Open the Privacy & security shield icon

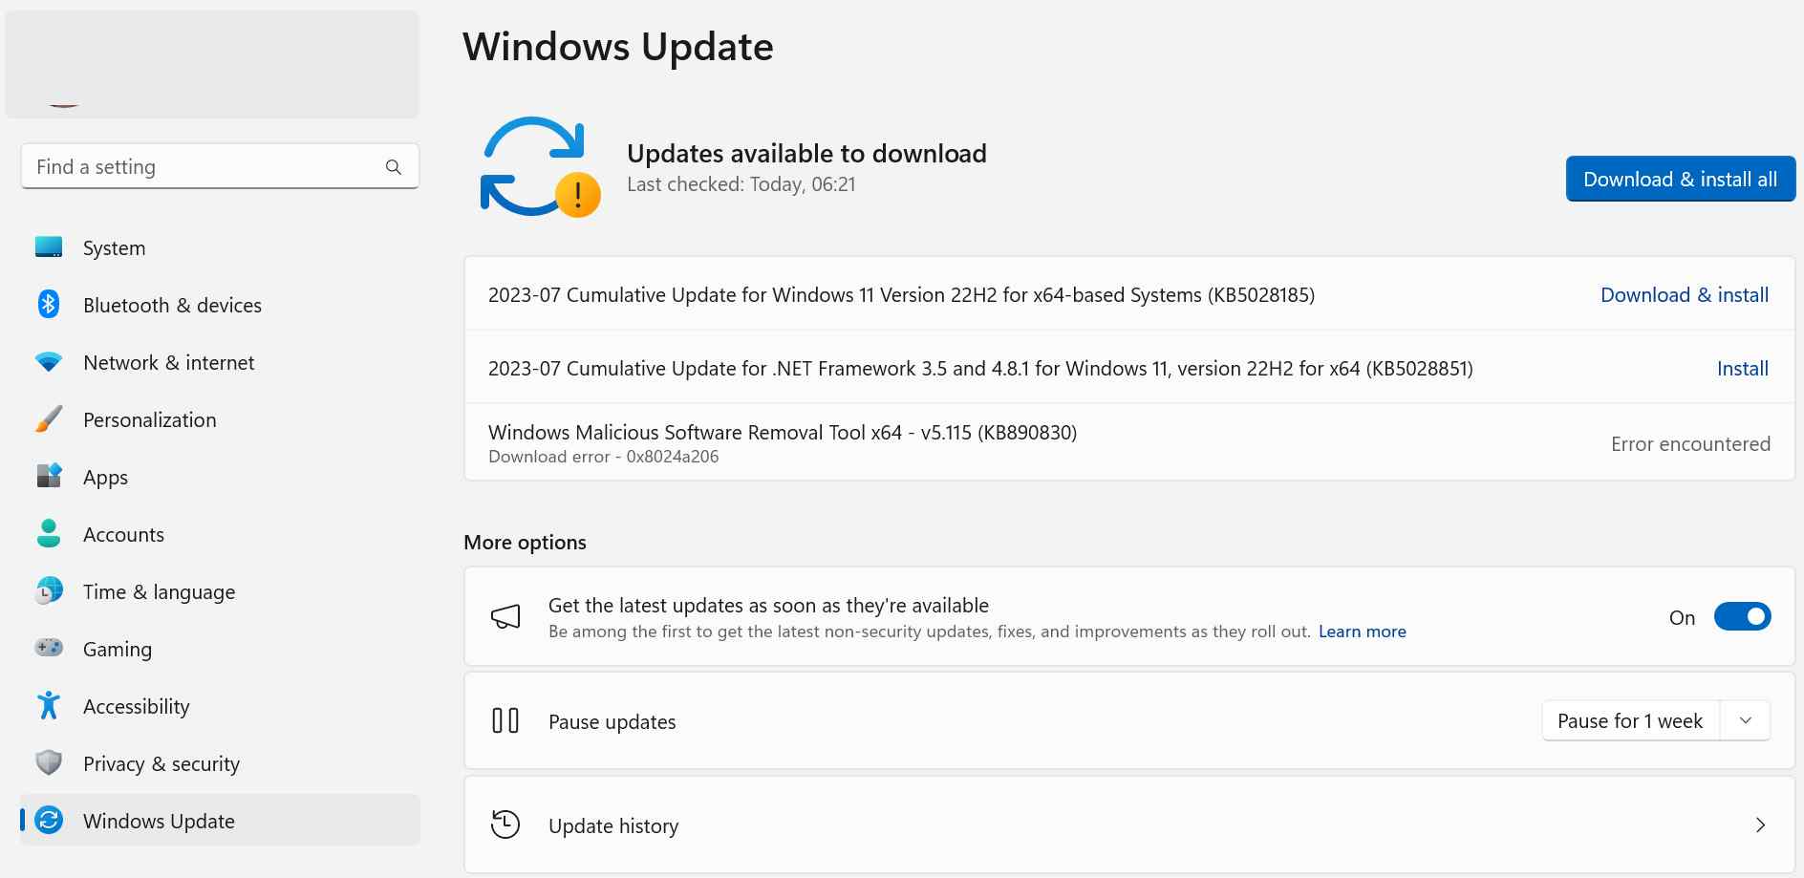(x=47, y=762)
